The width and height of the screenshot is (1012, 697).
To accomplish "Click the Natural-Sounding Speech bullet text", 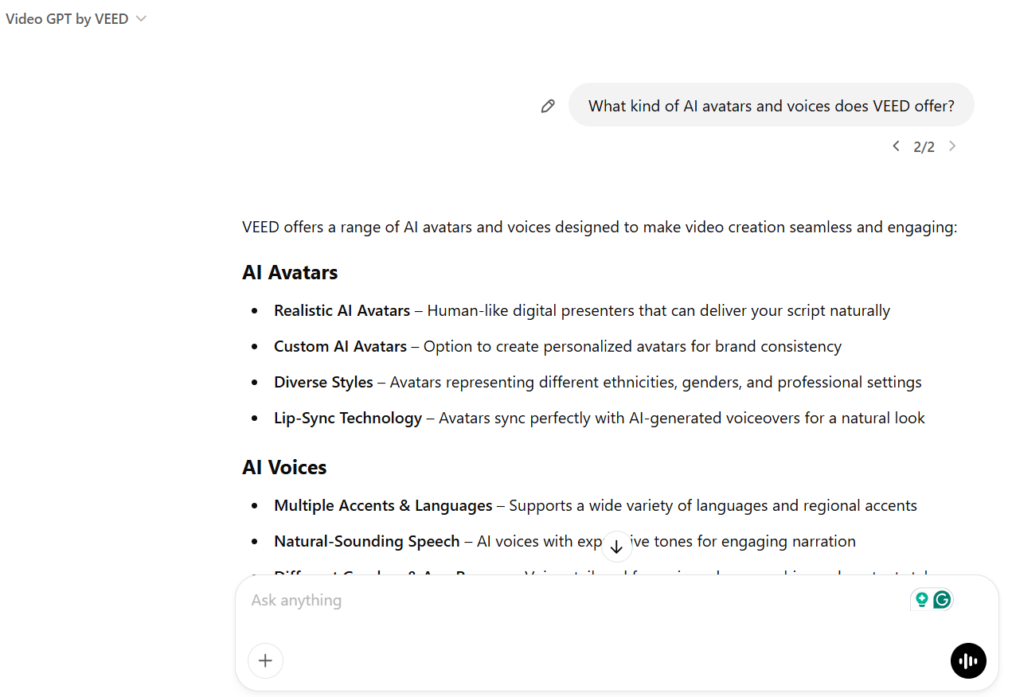I will (367, 541).
